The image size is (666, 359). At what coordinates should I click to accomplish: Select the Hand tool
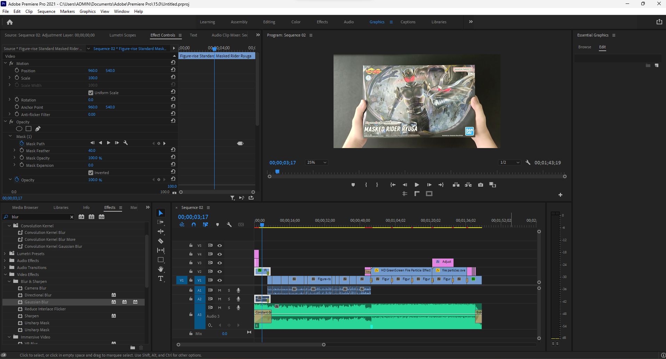tap(161, 269)
